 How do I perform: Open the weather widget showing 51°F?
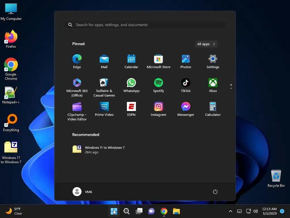pyautogui.click(x=14, y=211)
